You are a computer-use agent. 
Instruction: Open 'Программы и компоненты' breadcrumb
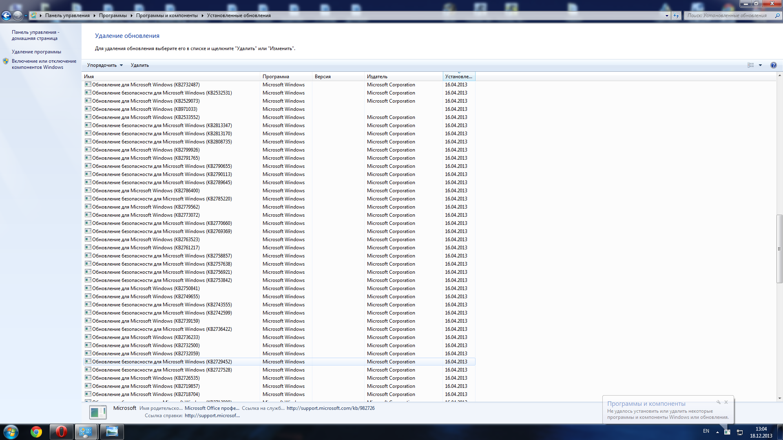pos(167,15)
